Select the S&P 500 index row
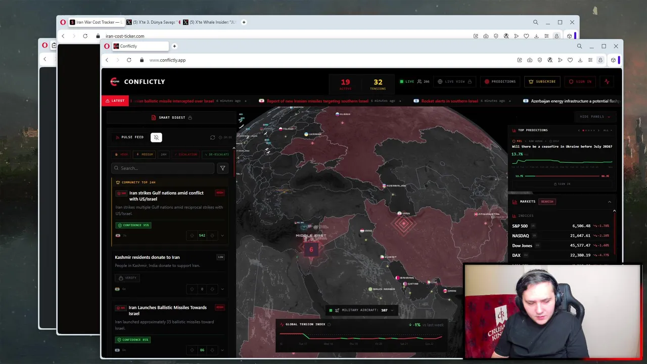This screenshot has width=647, height=364. [x=561, y=226]
